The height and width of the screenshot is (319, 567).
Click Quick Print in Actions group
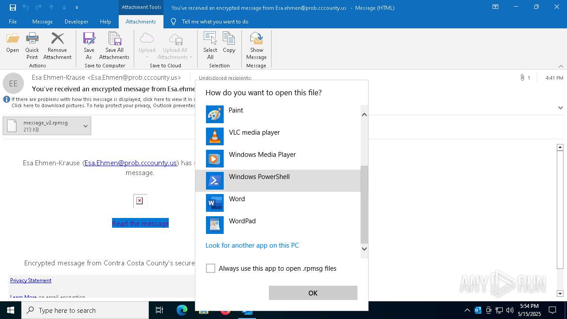click(32, 46)
